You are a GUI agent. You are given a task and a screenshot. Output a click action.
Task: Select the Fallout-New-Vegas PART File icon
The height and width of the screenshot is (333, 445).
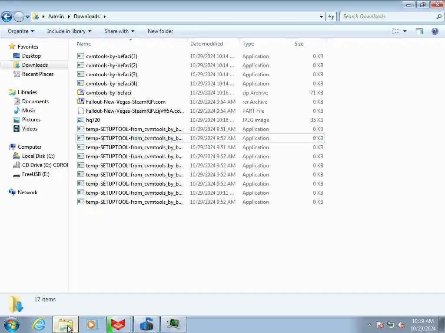[80, 111]
